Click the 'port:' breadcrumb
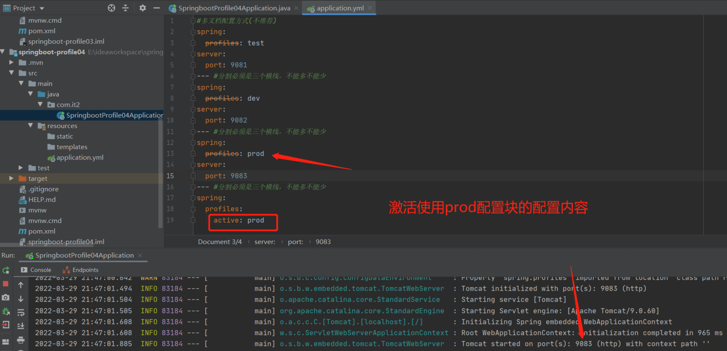 (x=296, y=242)
